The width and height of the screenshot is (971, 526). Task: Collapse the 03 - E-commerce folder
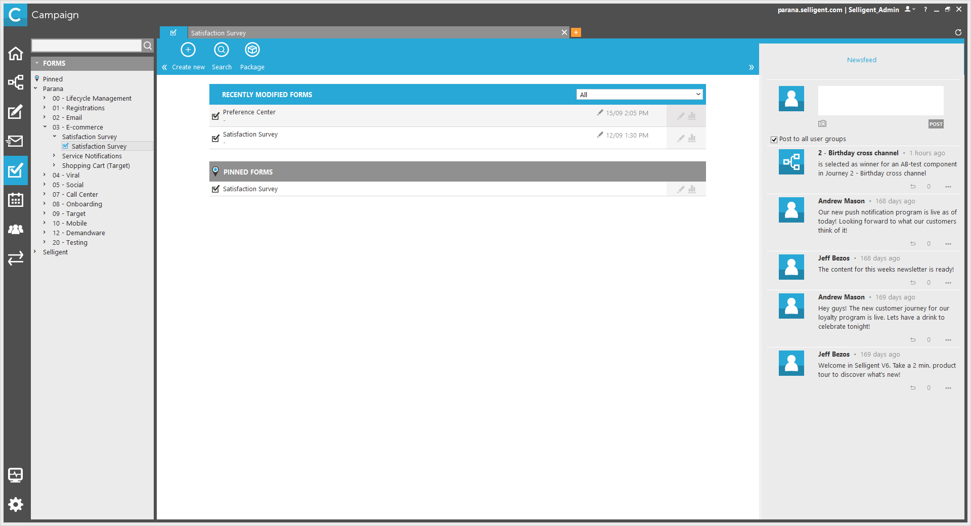[x=45, y=127]
